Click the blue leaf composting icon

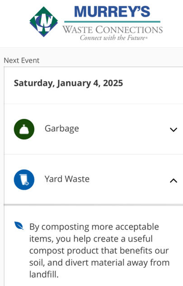[x=19, y=226]
